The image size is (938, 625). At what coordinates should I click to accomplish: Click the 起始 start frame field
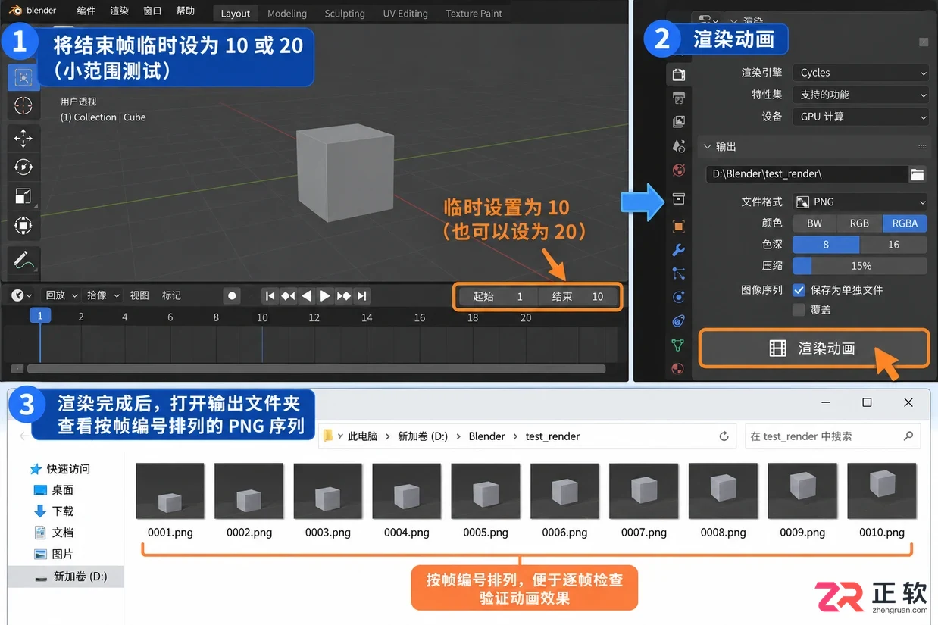(498, 297)
